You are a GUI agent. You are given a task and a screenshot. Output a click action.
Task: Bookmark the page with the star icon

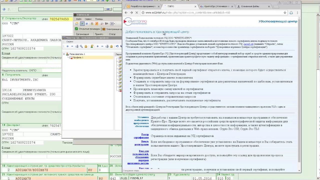285,12
